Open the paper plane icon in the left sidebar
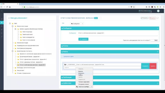The width and height of the screenshot is (165, 93). (2, 29)
